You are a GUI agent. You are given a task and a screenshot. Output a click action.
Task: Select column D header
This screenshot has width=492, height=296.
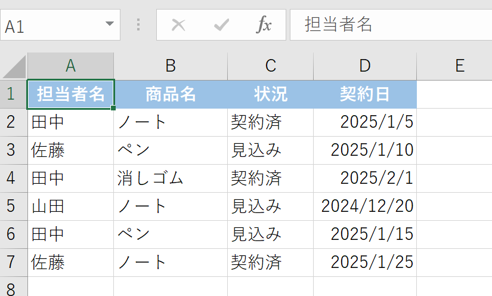coord(365,66)
